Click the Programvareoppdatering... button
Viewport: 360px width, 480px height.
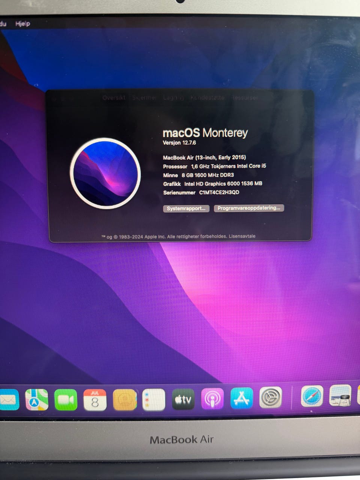[249, 208]
